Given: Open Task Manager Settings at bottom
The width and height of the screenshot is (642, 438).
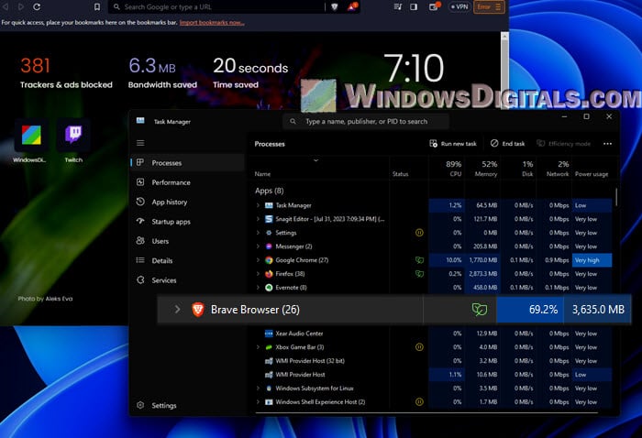Looking at the screenshot, I should 187,405.
